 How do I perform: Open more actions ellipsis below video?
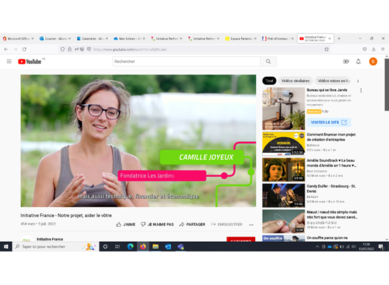[x=251, y=225]
